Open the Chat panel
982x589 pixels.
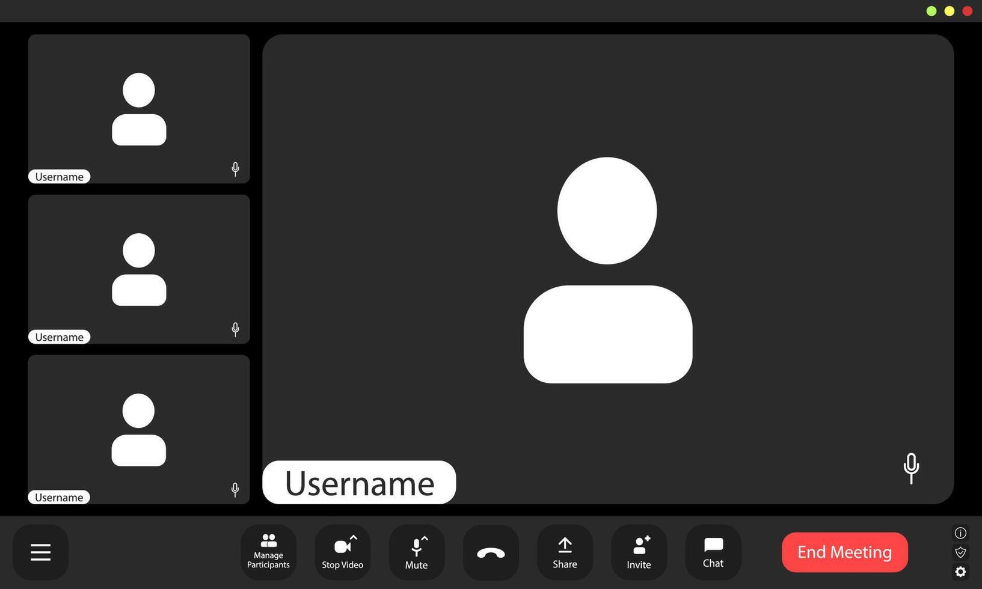[x=713, y=545]
